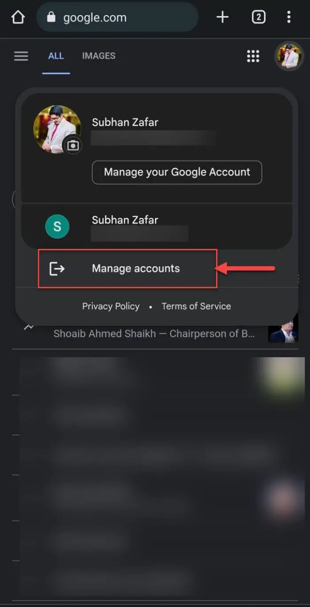Open the Google apps grid

(253, 56)
